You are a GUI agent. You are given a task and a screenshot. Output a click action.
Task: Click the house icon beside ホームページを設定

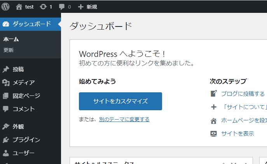point(213,121)
